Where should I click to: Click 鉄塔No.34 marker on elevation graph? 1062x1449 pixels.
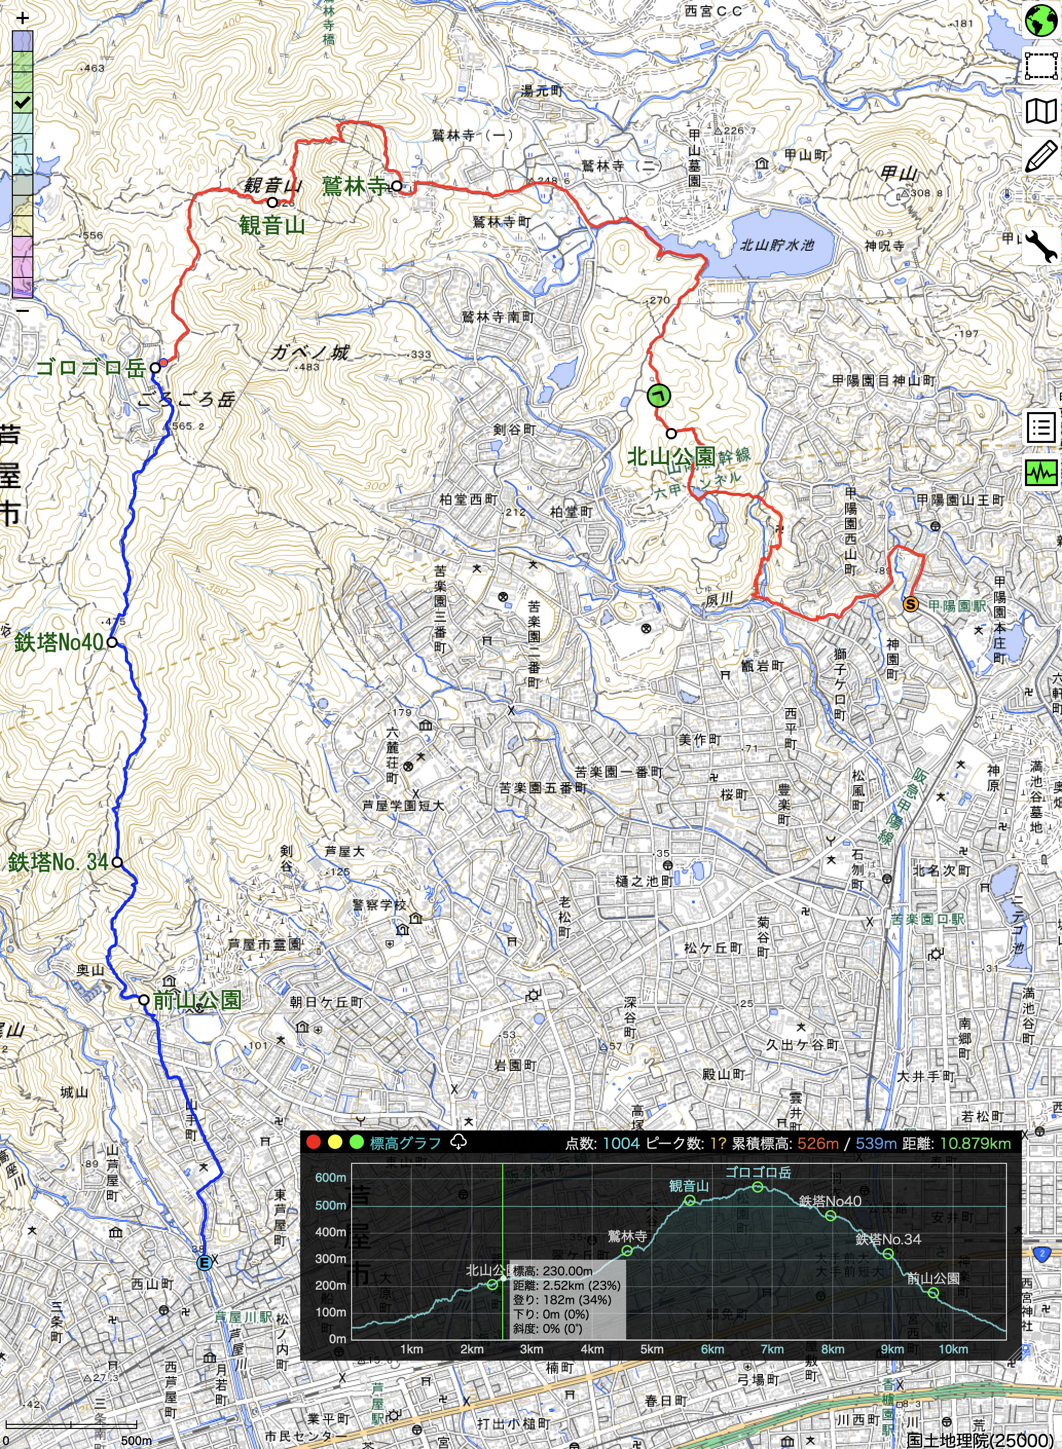point(888,1254)
